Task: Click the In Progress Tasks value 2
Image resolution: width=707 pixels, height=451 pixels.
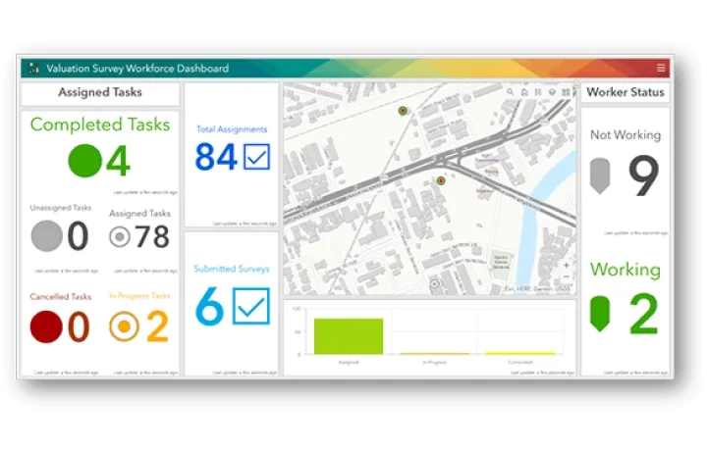Action: [x=157, y=326]
